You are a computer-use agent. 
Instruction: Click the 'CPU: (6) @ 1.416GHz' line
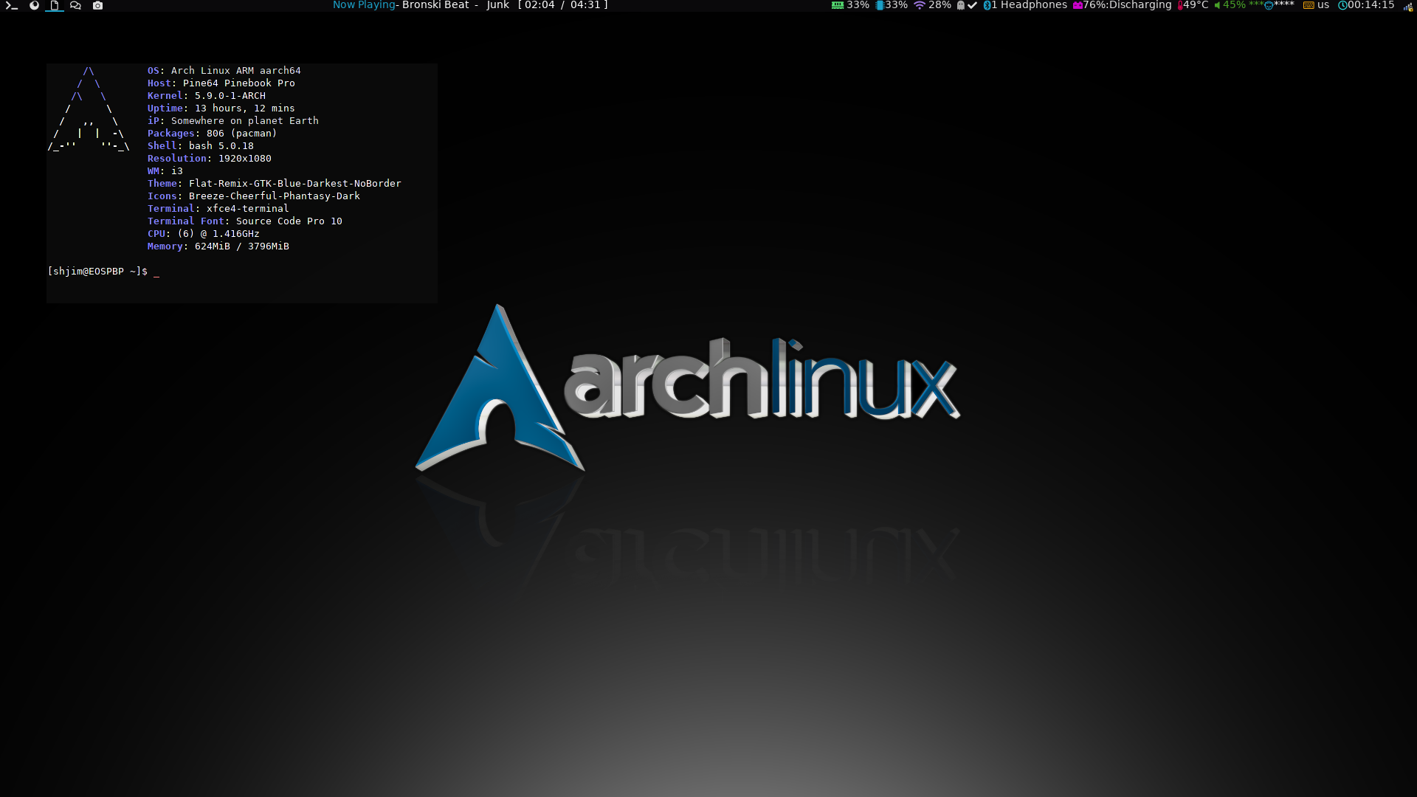[x=204, y=234]
